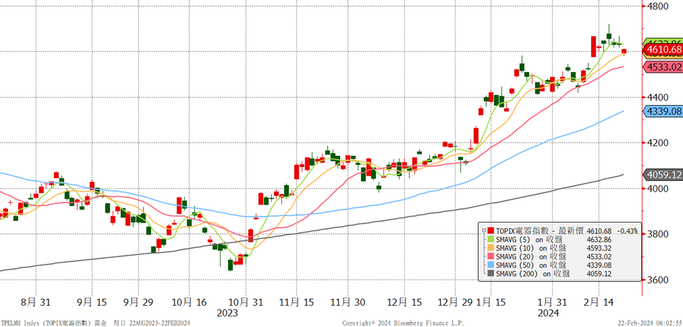
Task: Click the '12月 29' date axis label
Action: (455, 302)
